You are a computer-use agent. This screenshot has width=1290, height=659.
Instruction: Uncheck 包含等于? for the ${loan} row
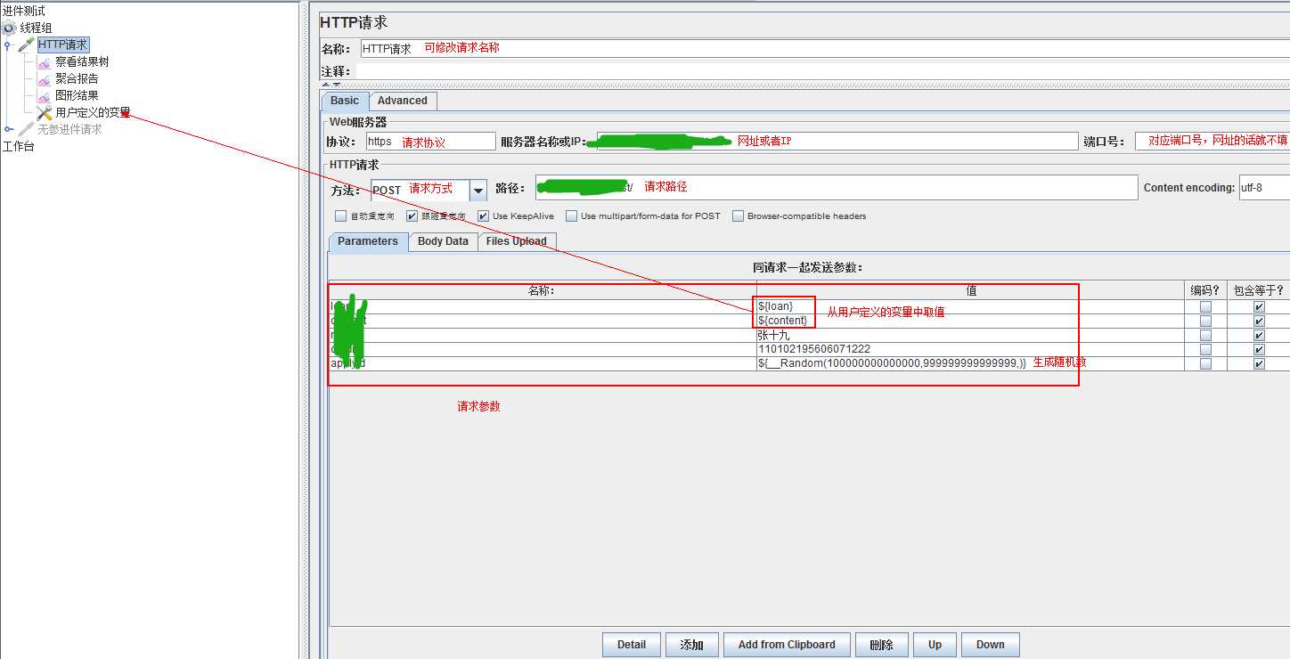1259,306
